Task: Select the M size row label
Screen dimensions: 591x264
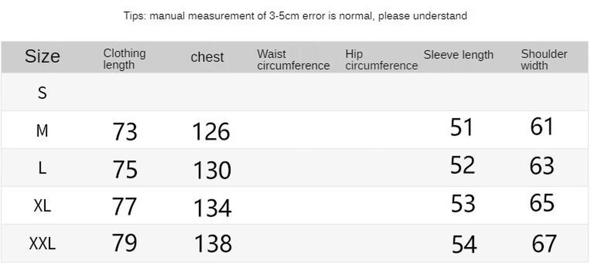Action: [42, 131]
